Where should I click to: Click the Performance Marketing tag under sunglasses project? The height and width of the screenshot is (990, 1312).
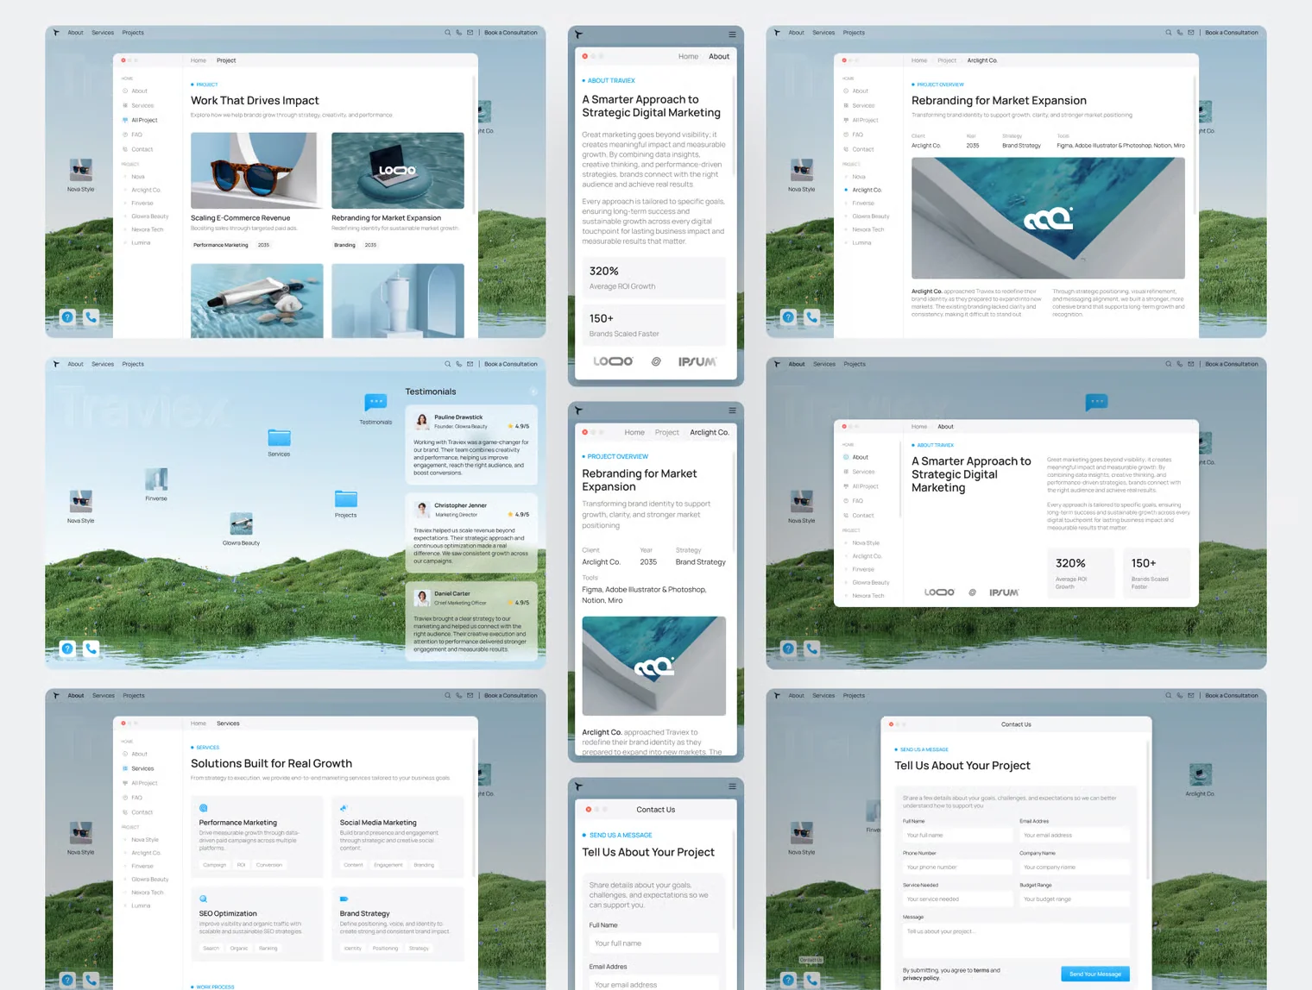(221, 245)
